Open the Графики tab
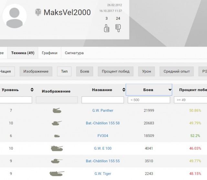The height and width of the screenshot is (180, 207). click(x=49, y=53)
